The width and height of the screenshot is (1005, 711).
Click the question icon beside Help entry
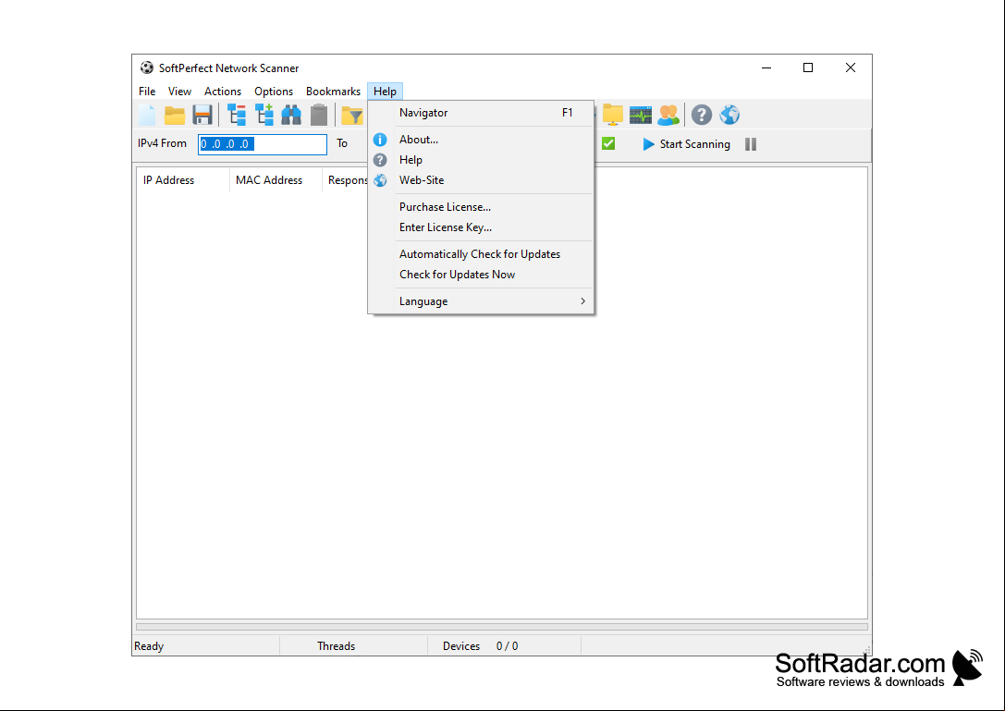tap(380, 160)
